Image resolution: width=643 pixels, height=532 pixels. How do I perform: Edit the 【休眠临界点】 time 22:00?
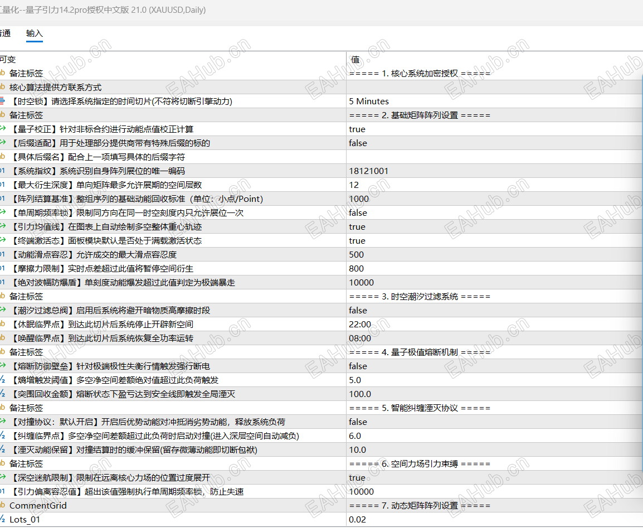pyautogui.click(x=359, y=325)
